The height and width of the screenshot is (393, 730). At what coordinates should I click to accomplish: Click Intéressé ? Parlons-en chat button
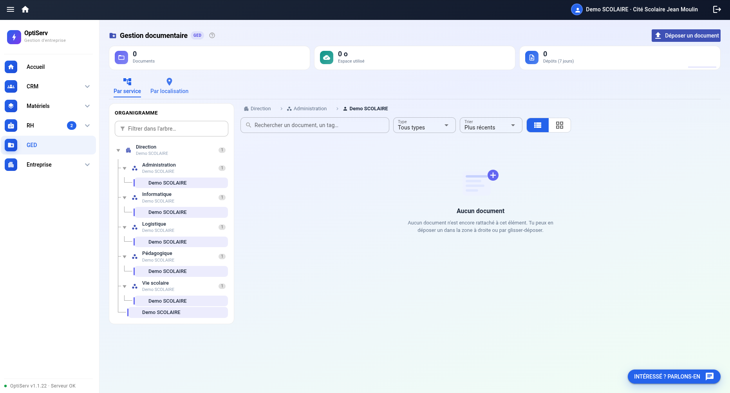(674, 377)
